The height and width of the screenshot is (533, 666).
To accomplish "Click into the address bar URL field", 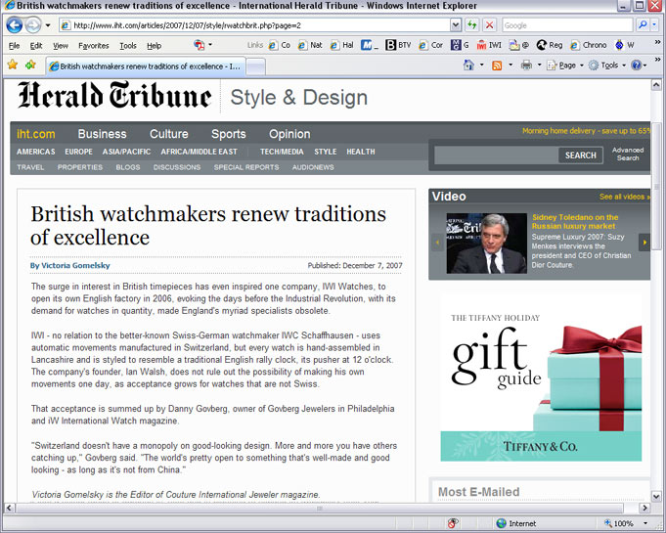I will (x=255, y=25).
